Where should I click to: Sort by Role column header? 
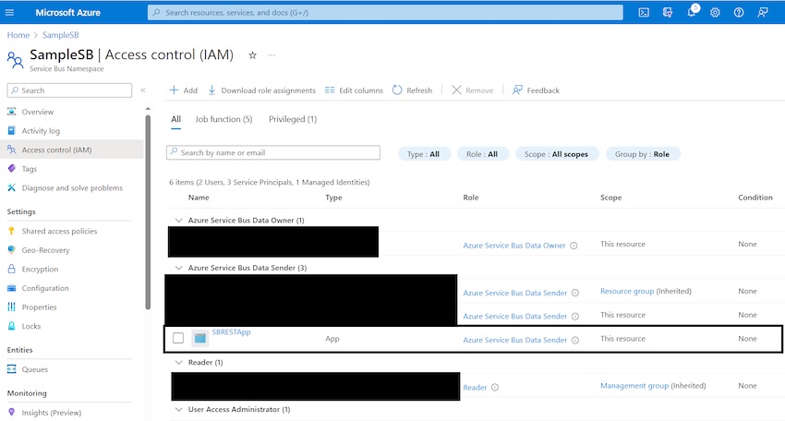point(471,198)
